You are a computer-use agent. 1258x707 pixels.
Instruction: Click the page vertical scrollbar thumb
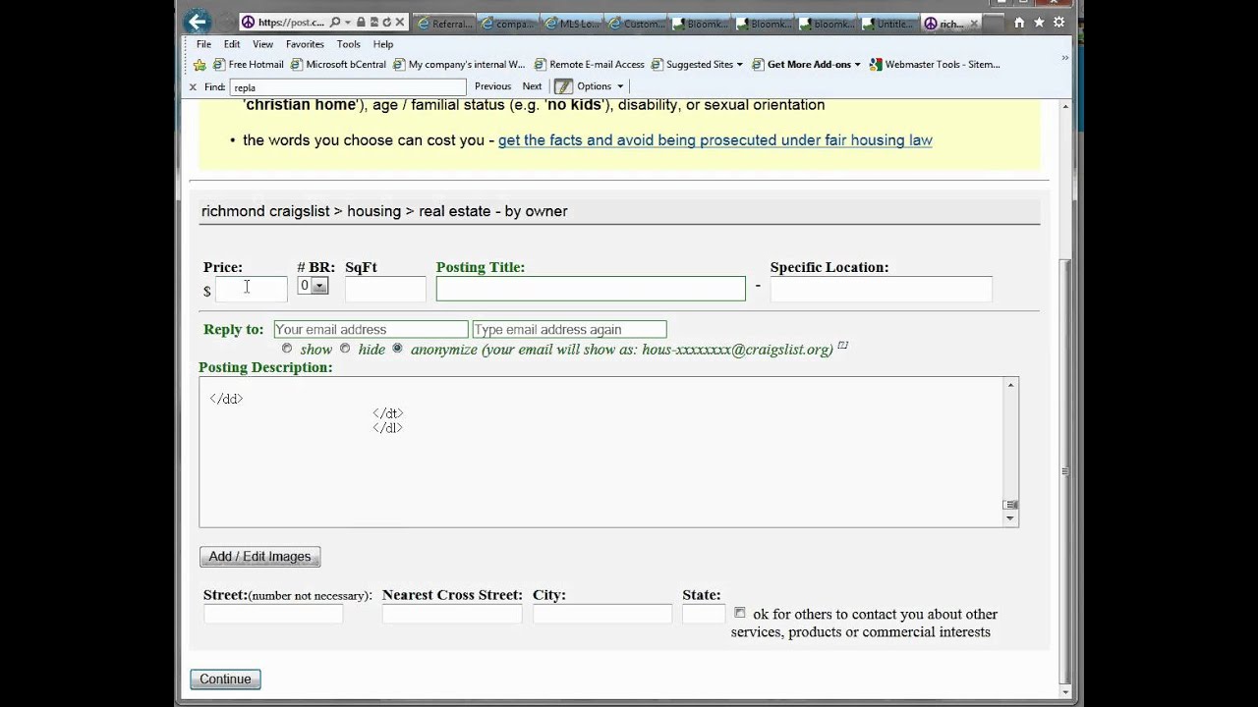pos(1065,471)
